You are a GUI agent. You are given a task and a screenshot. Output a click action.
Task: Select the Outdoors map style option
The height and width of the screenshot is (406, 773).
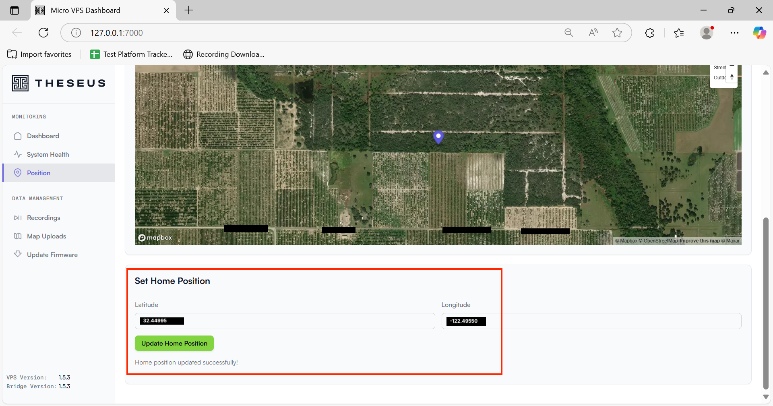tap(719, 78)
